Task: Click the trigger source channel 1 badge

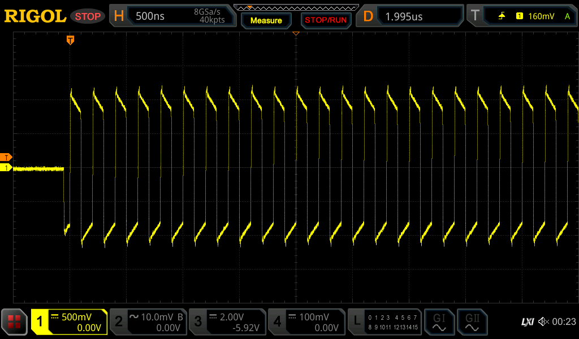Action: click(x=520, y=16)
